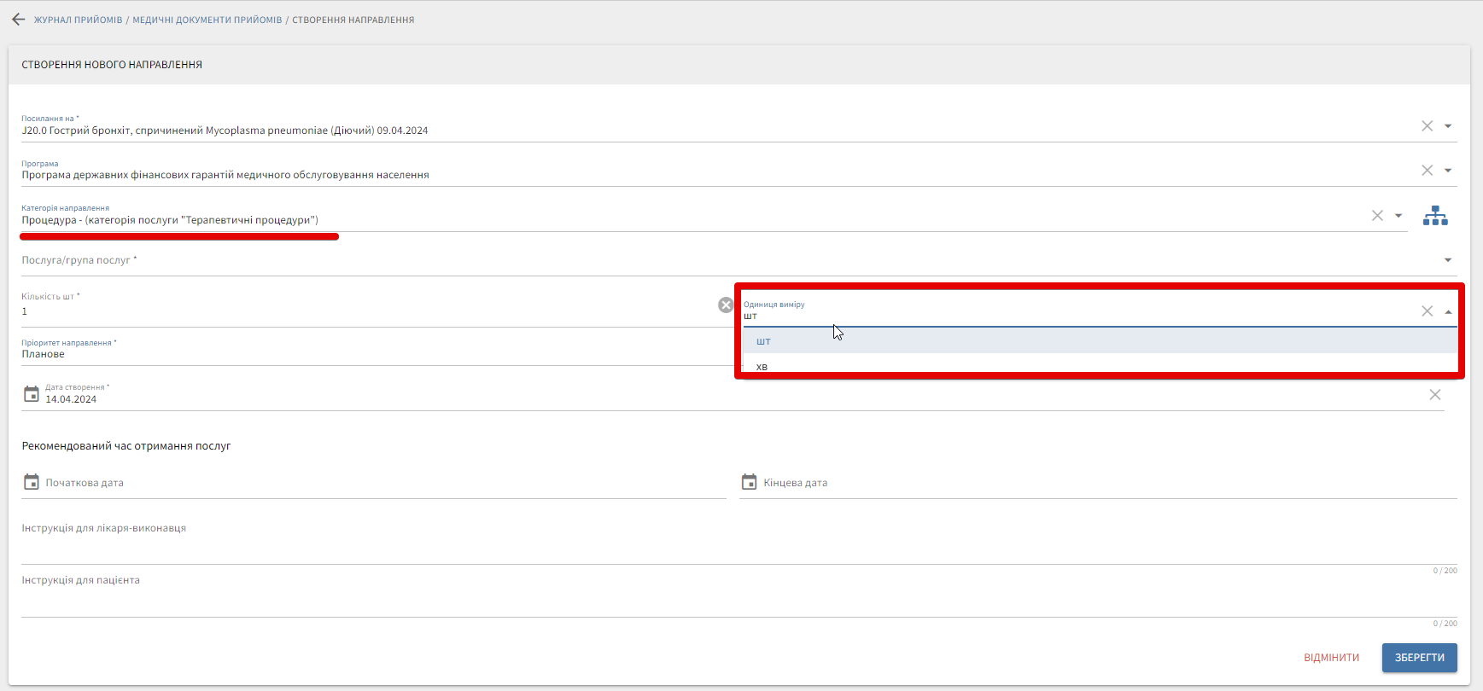Viewport: 1483px width, 691px height.
Task: Select 'хв' unit option in list
Action: click(x=762, y=366)
